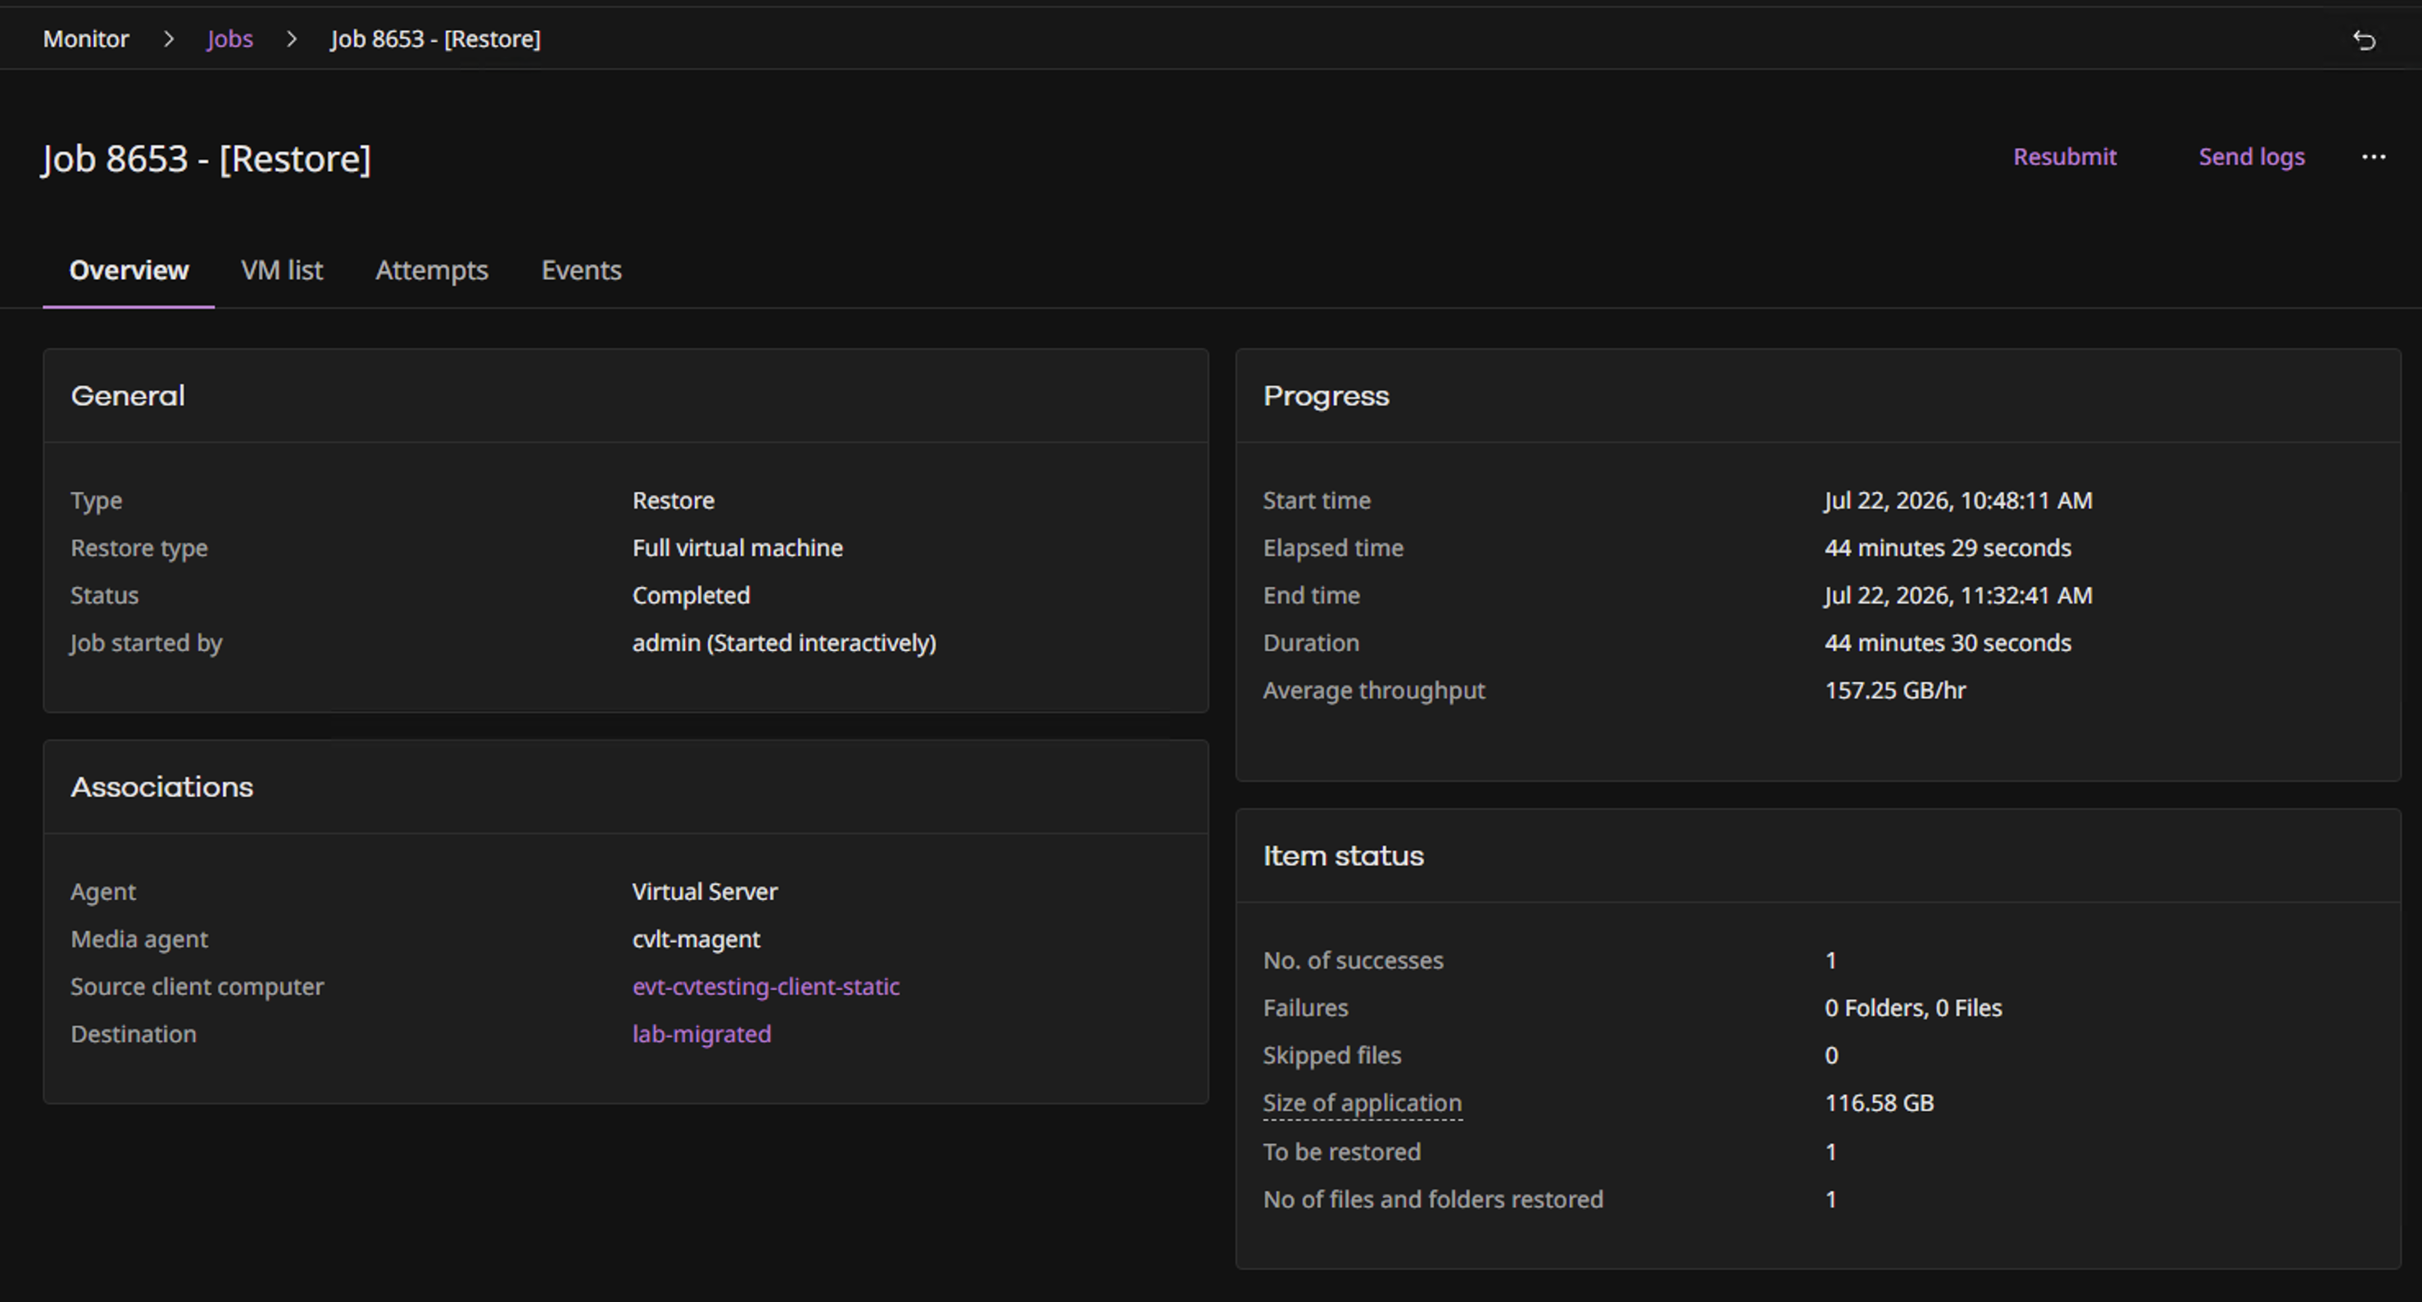Click the Job 8653 - [Restore] breadcrumb
This screenshot has height=1302, width=2422.
(x=435, y=38)
